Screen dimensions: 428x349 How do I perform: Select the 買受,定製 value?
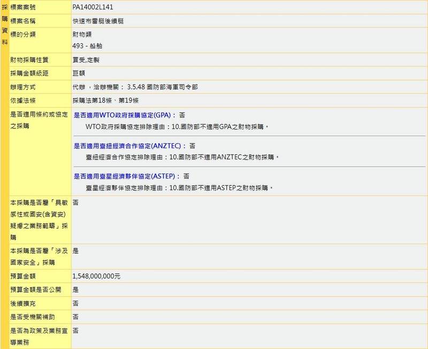point(86,60)
